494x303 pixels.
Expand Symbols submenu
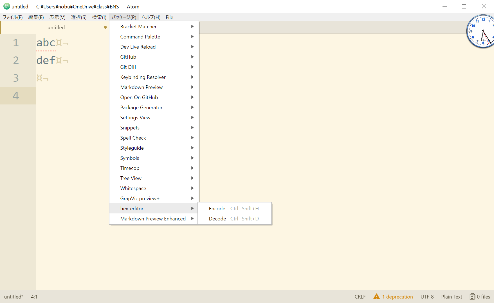(154, 158)
